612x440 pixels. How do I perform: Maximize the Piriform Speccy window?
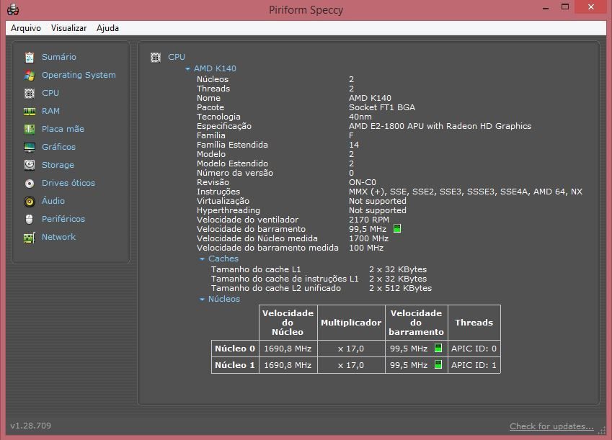point(565,7)
